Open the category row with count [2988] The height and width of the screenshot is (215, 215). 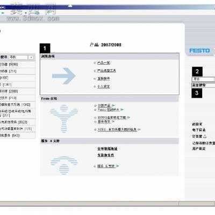tap(17, 91)
